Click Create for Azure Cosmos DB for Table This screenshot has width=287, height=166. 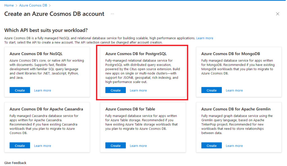pyautogui.click(x=115, y=146)
